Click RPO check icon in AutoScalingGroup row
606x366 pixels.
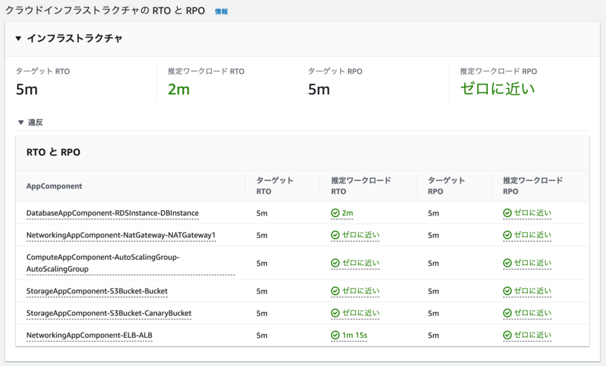507,263
